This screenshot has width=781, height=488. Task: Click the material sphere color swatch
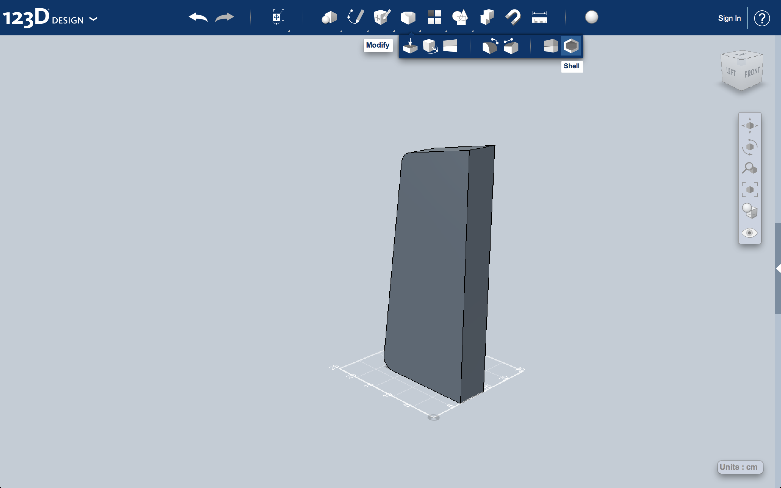(592, 17)
